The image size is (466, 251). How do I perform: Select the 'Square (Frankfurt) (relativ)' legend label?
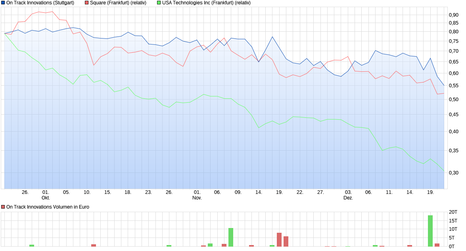pyautogui.click(x=118, y=3)
